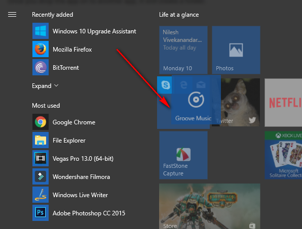
Task: Launch Mozilla Firefox by its name
Action: coord(72,50)
